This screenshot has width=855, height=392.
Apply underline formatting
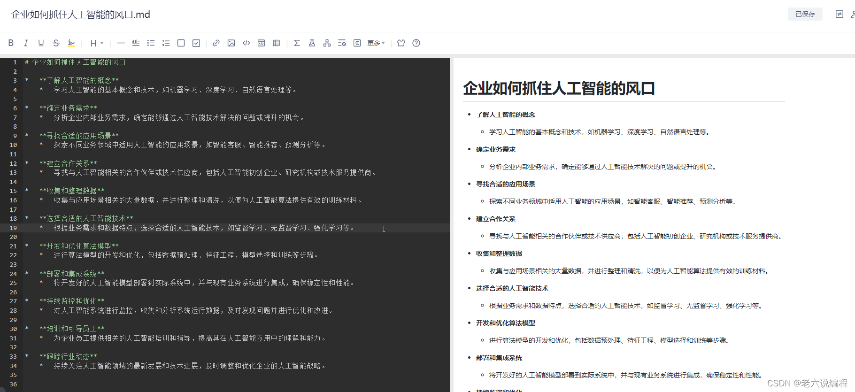[x=41, y=43]
